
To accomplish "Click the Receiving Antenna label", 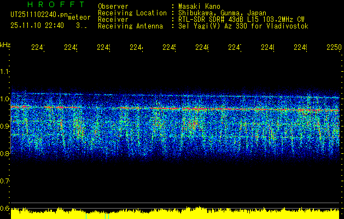I will point(130,26).
